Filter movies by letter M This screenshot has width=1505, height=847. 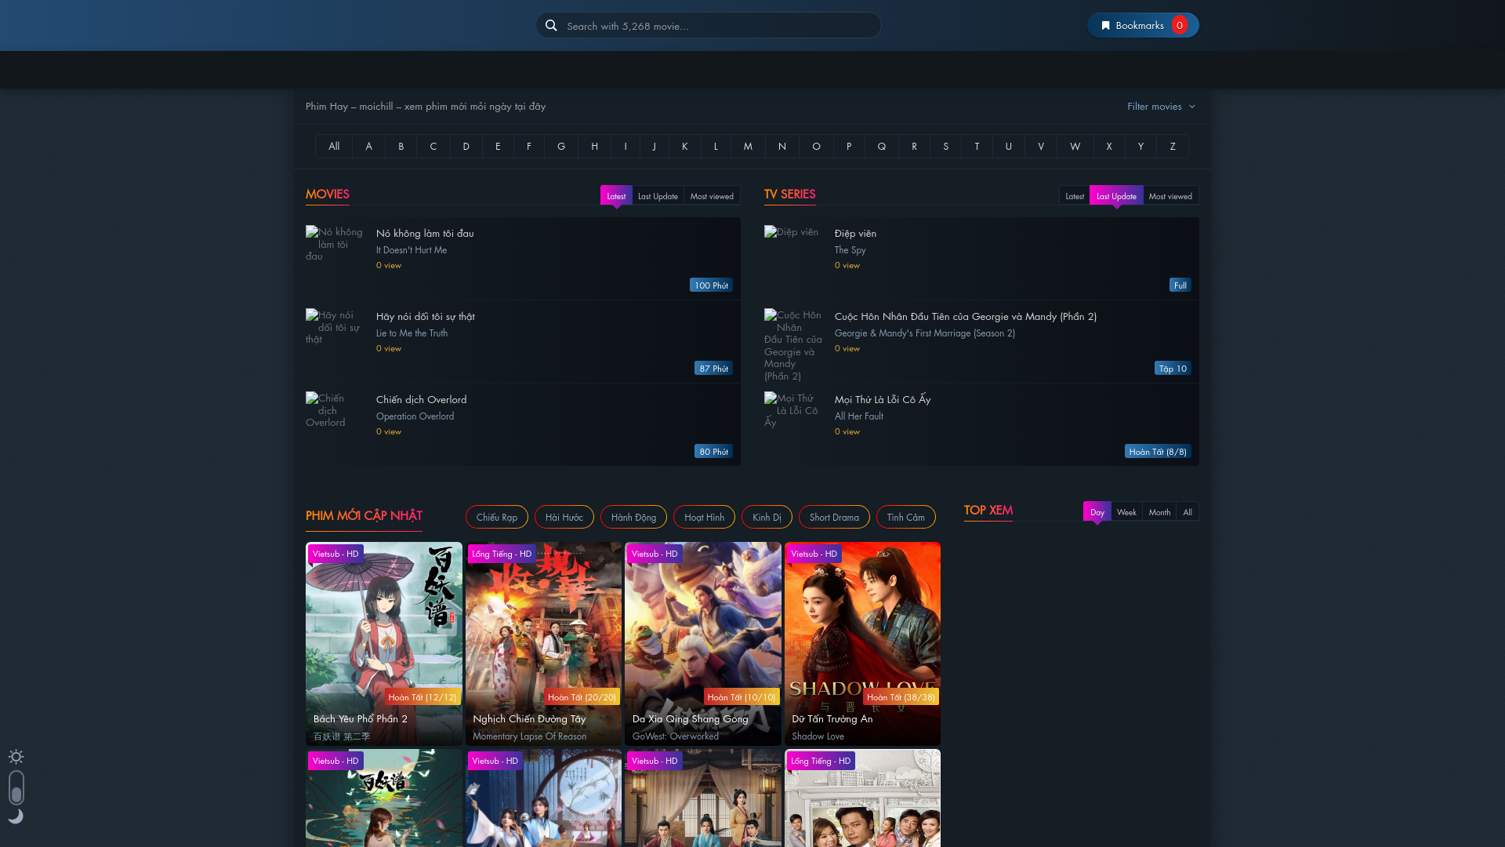point(748,146)
